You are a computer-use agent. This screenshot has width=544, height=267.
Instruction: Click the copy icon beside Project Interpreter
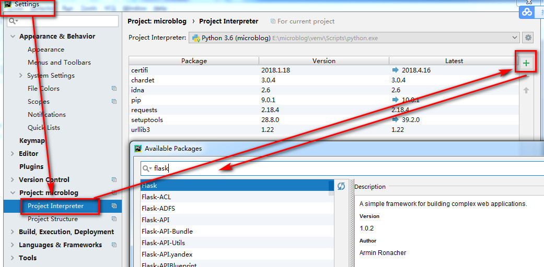pos(114,205)
